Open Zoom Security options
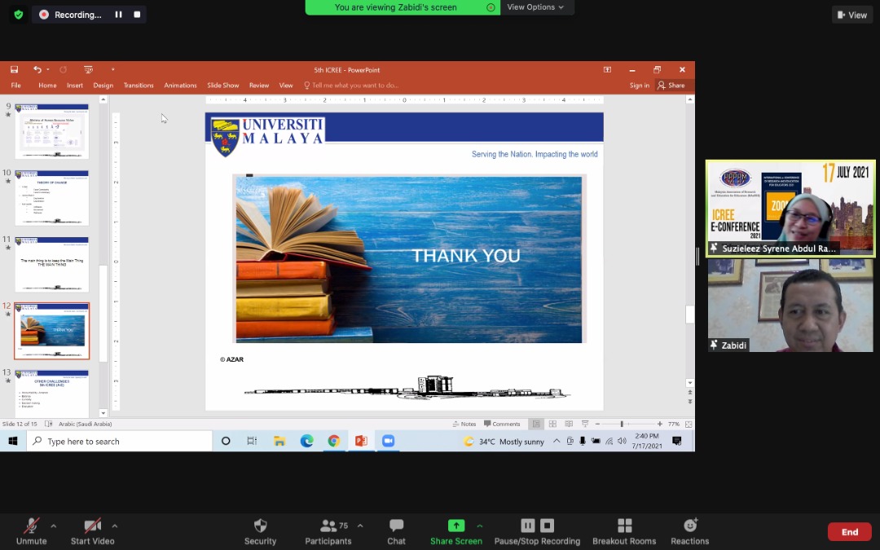 260,530
